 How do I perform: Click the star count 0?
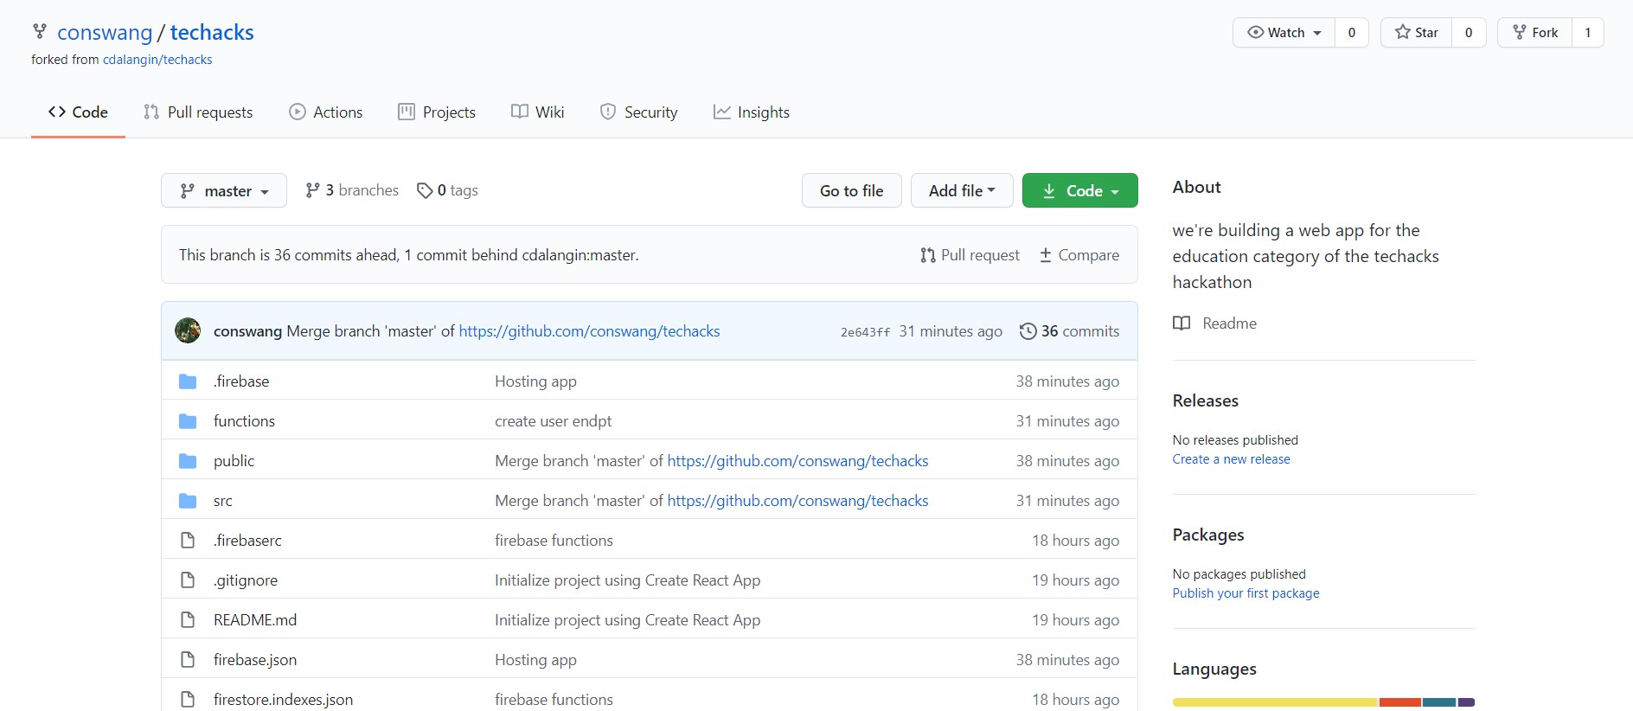tap(1469, 32)
